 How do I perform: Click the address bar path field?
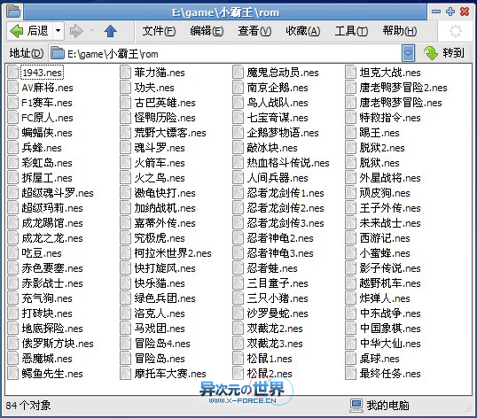(x=225, y=54)
